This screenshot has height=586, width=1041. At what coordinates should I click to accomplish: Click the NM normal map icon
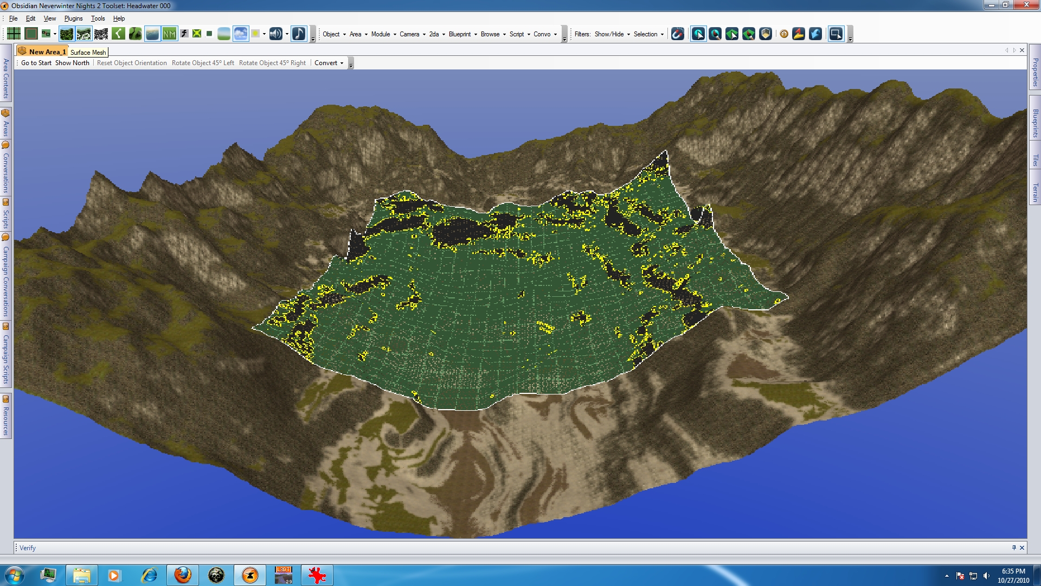coord(169,34)
